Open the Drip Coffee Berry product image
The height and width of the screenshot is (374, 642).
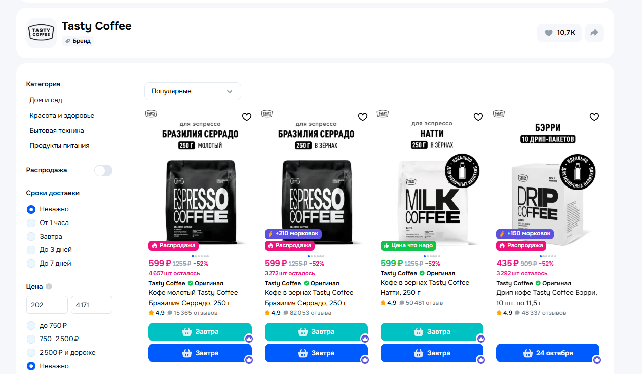[547, 182]
